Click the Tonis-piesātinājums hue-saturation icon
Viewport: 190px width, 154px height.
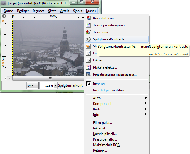click(x=88, y=25)
